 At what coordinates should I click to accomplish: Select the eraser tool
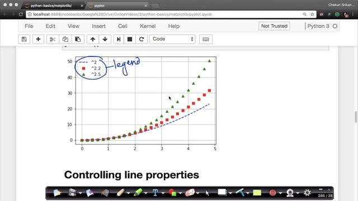coord(190,193)
